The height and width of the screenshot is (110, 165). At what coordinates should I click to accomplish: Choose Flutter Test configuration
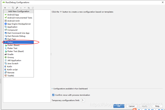pyautogui.click(x=18, y=48)
